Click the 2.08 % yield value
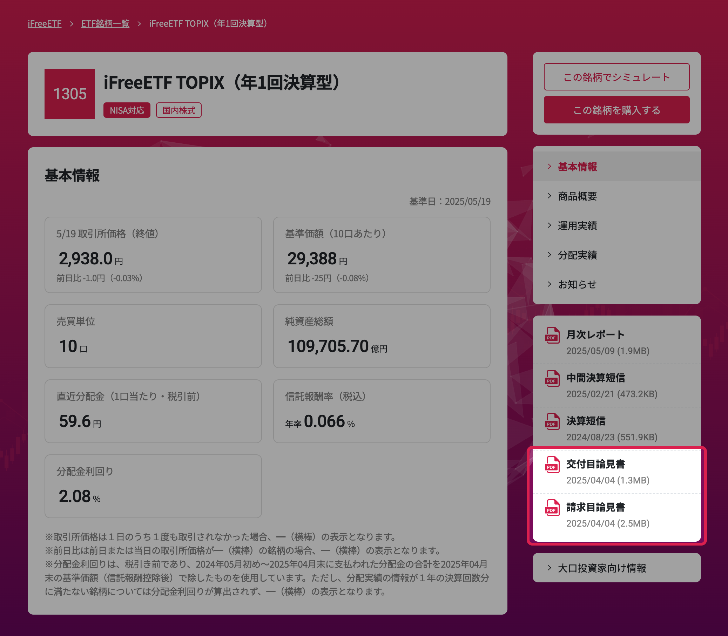Viewport: 728px width, 636px height. click(x=80, y=496)
